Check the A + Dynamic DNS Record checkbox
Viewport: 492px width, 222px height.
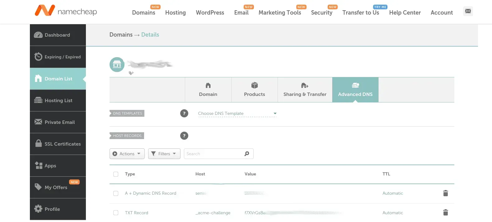tap(116, 193)
